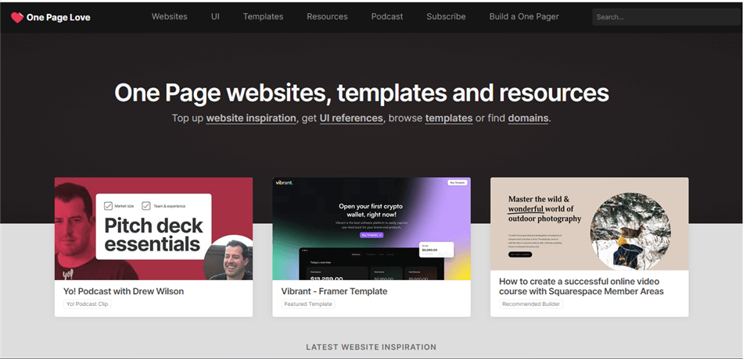Open the Websites menu item
This screenshot has height=359, width=743.
(169, 16)
